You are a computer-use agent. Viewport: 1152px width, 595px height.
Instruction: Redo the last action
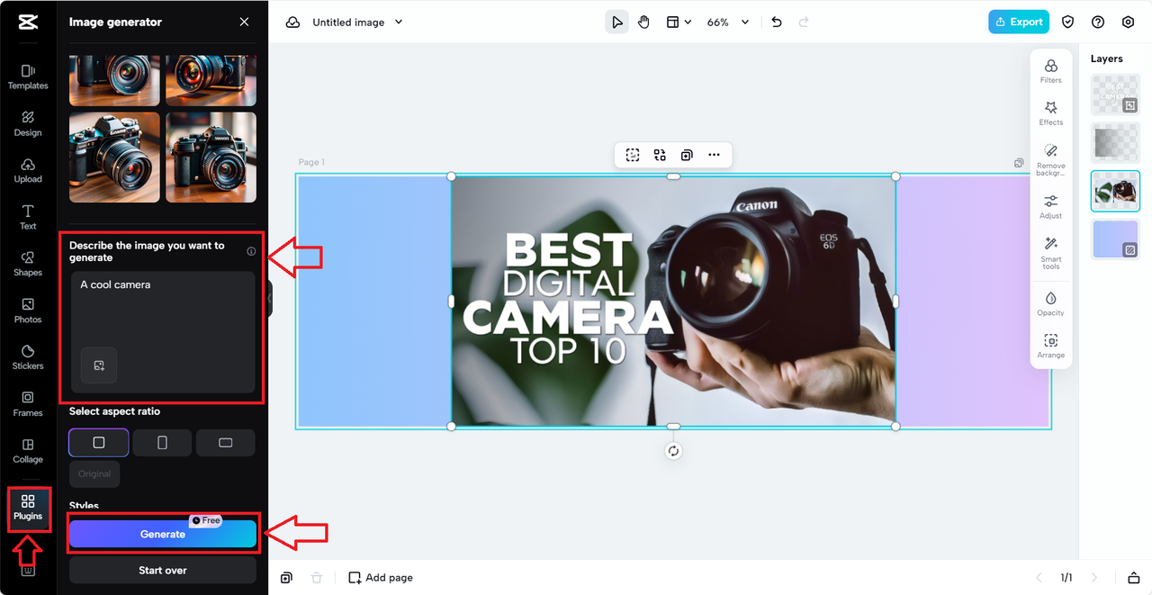pyautogui.click(x=804, y=23)
